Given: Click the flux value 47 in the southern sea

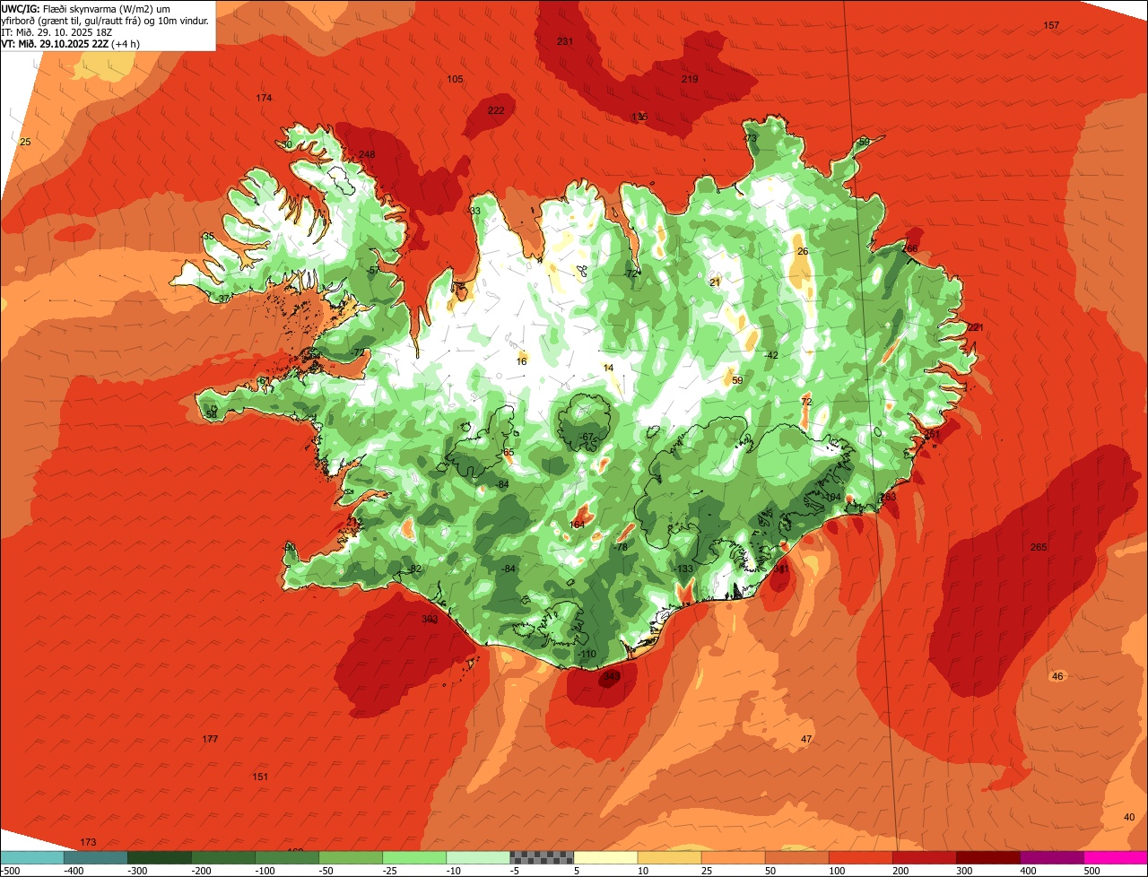Looking at the screenshot, I should (806, 739).
